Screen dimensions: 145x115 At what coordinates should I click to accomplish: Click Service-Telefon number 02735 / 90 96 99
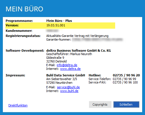[x=124, y=79]
